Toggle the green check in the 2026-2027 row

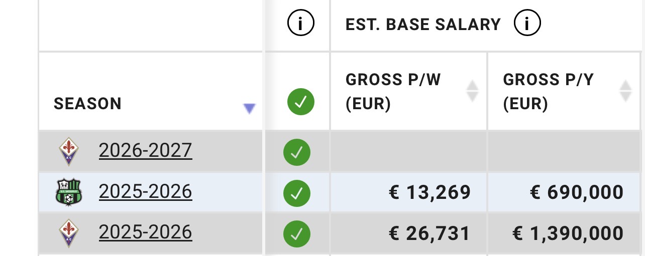click(297, 152)
